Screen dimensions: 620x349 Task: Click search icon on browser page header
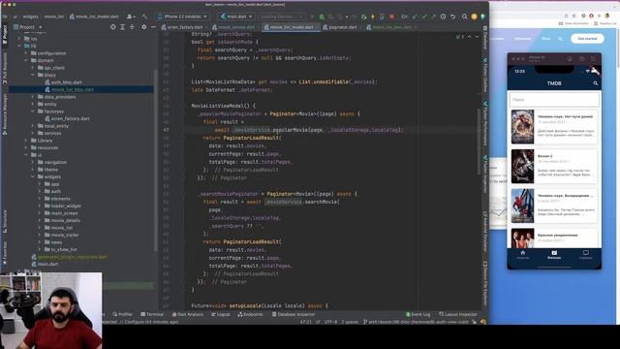point(560,39)
